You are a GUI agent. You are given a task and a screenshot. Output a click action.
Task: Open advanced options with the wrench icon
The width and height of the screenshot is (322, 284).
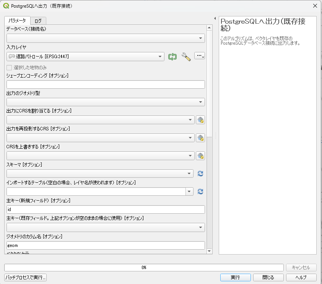point(186,56)
